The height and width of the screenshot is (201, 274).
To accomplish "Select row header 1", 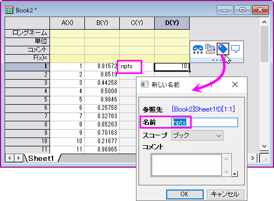I will tap(28, 66).
